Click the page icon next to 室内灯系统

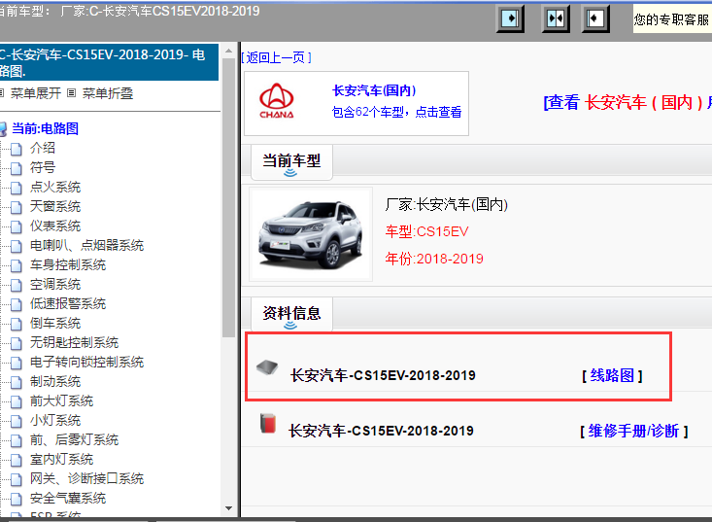click(x=16, y=460)
